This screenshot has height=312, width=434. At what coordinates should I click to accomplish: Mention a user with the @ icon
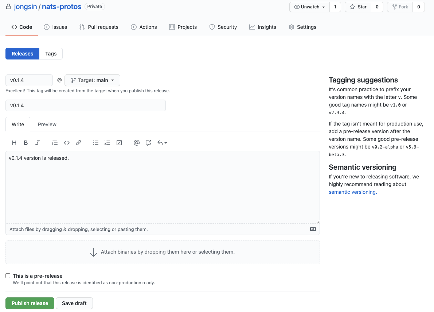click(136, 143)
